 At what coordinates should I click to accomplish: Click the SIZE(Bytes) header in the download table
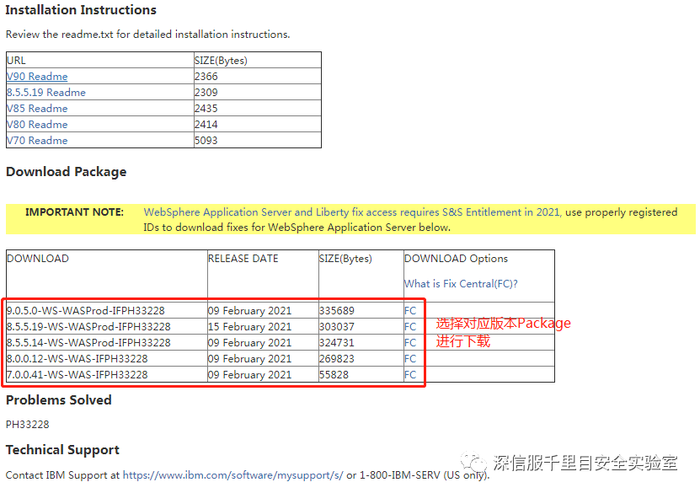pos(345,259)
